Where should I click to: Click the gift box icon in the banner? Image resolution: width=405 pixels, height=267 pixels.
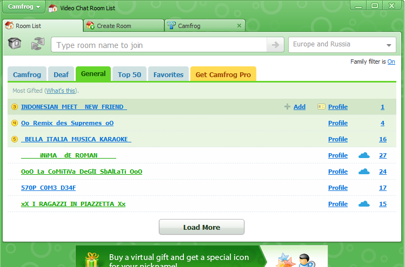(92, 260)
